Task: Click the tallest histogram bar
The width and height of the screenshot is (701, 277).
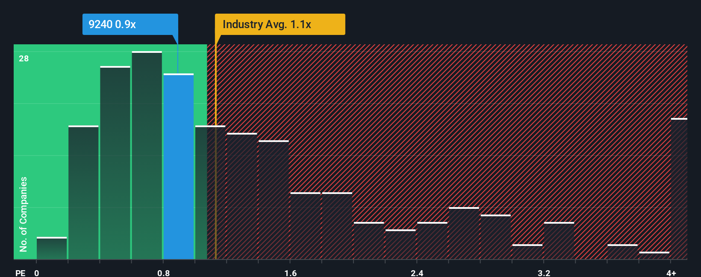Action: [x=147, y=156]
